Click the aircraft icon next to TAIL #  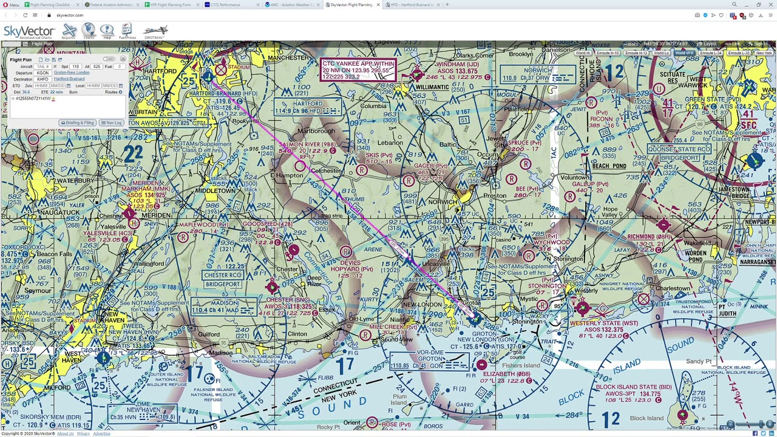click(55, 66)
